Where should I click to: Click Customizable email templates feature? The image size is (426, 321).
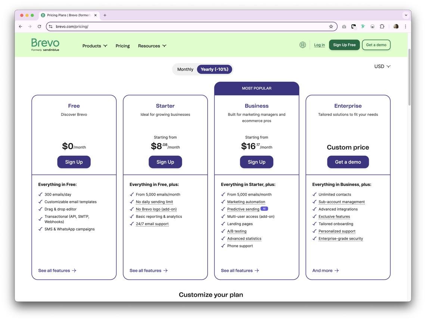pyautogui.click(x=71, y=202)
